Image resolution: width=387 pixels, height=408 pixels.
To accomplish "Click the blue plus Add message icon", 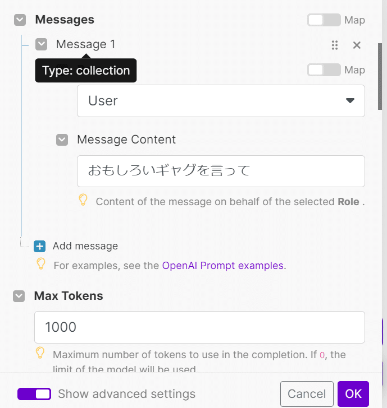I will pyautogui.click(x=40, y=246).
